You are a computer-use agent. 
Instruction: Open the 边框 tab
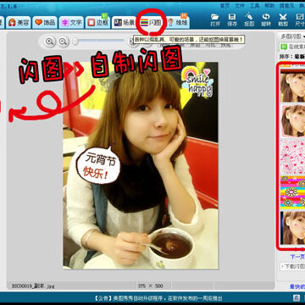97,23
